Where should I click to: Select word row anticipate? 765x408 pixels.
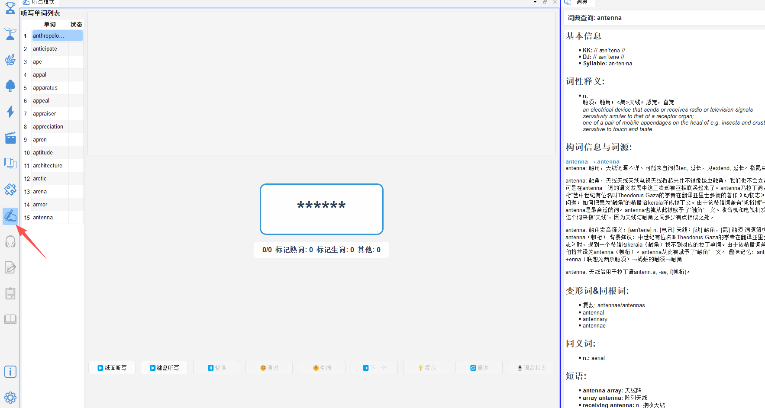click(53, 49)
